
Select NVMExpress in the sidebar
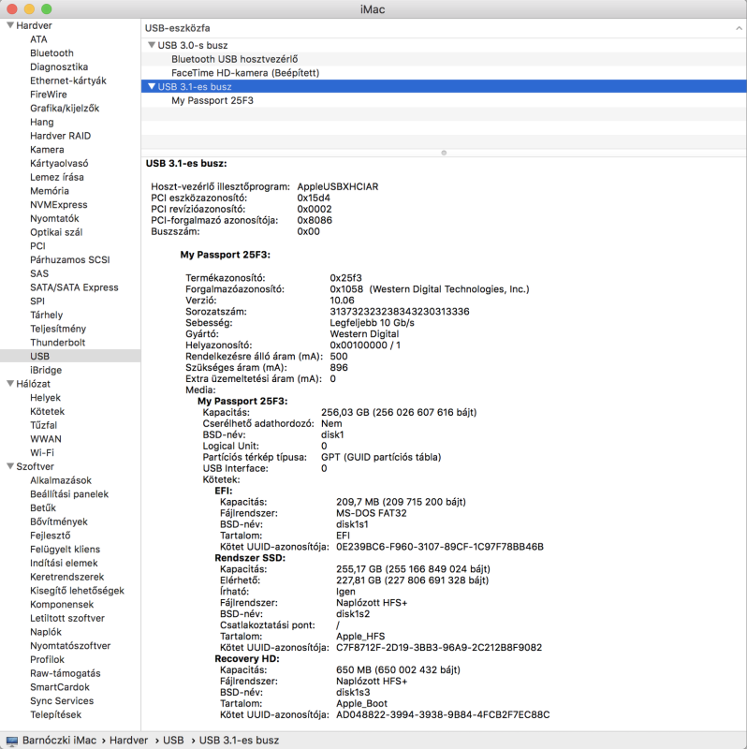59,205
